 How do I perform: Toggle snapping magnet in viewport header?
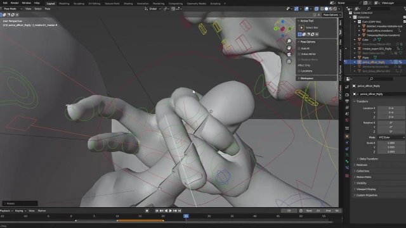(173, 9)
